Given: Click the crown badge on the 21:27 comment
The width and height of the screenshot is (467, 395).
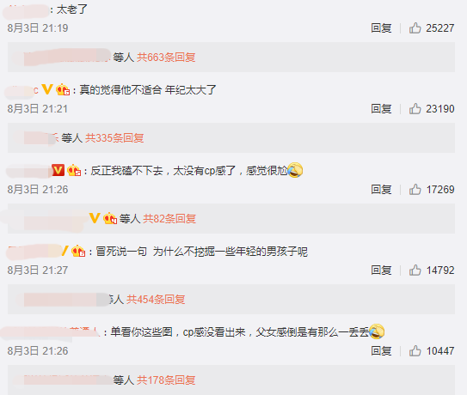Looking at the screenshot, I should (78, 251).
